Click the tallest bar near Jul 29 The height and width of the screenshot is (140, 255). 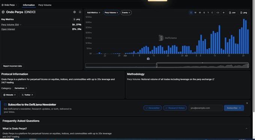(244, 36)
